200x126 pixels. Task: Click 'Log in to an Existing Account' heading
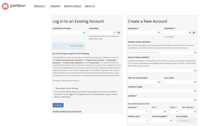click(x=78, y=21)
